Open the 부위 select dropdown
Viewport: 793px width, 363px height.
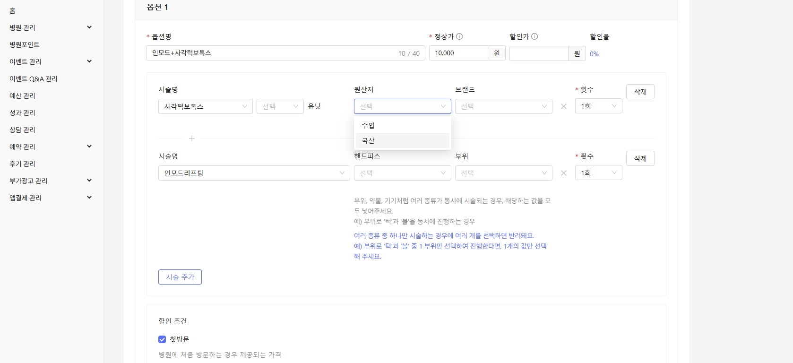[503, 173]
